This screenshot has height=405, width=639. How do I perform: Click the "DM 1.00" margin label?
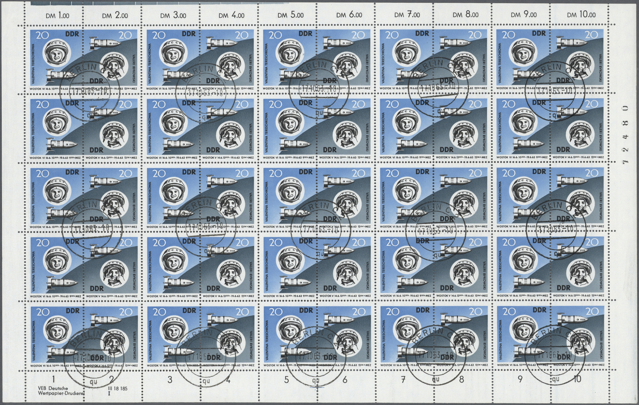[57, 16]
